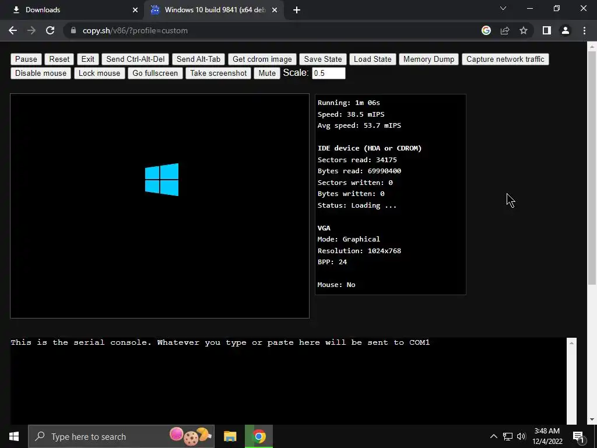Reset the emulated machine
Image resolution: width=597 pixels, height=448 pixels.
(59, 59)
